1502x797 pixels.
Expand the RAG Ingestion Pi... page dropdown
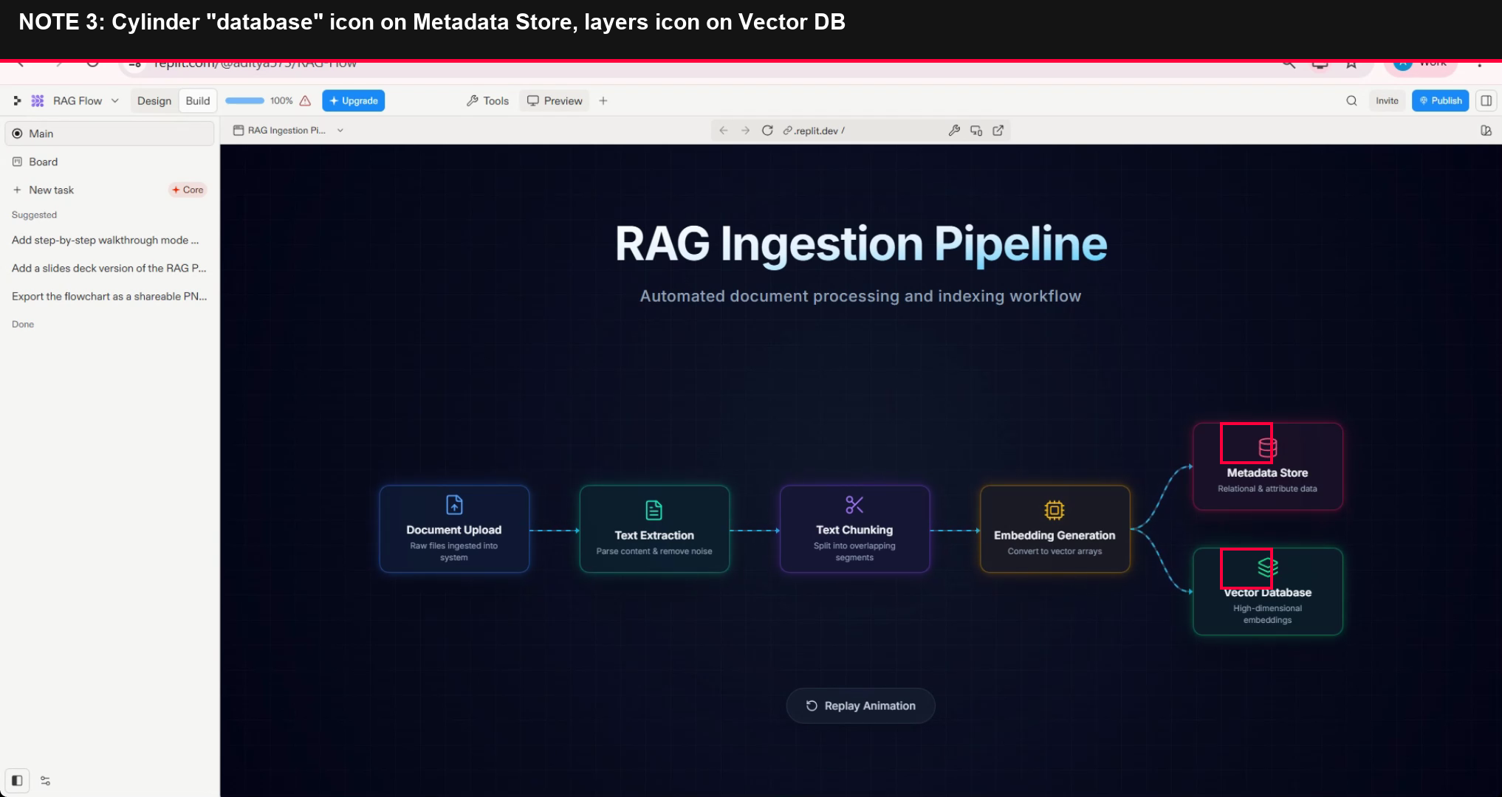click(x=340, y=131)
